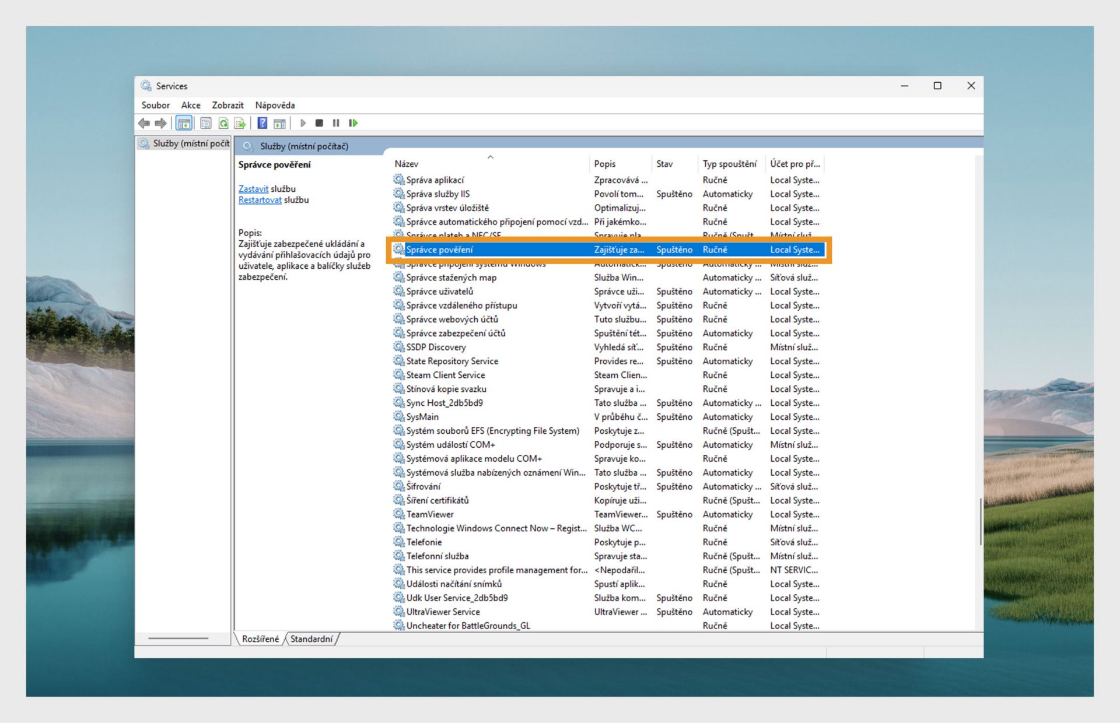The width and height of the screenshot is (1120, 723).
Task: Click the Zastavit službu link
Action: coord(253,189)
